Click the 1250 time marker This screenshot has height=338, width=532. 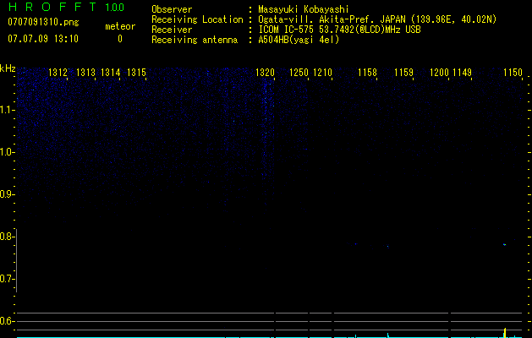pyautogui.click(x=299, y=73)
